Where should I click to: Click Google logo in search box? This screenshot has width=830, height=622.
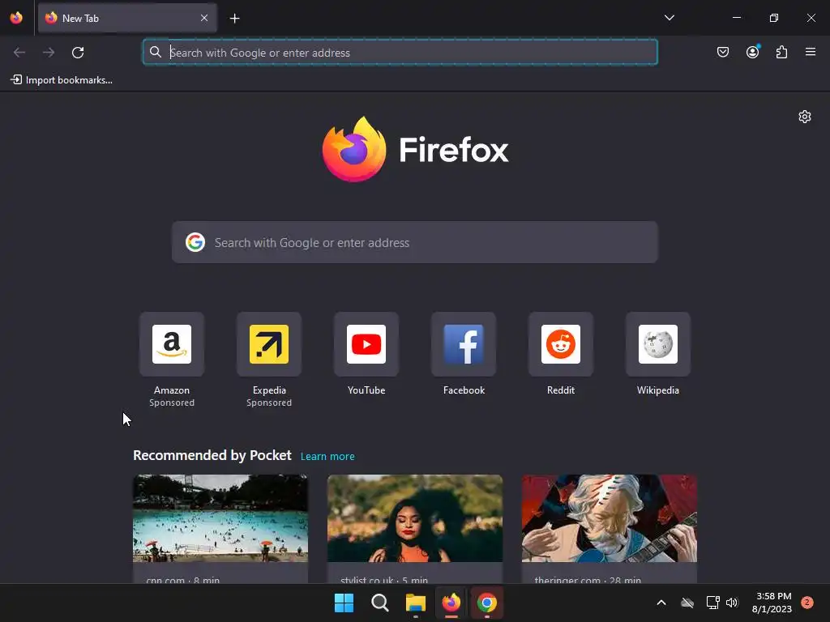click(x=195, y=242)
